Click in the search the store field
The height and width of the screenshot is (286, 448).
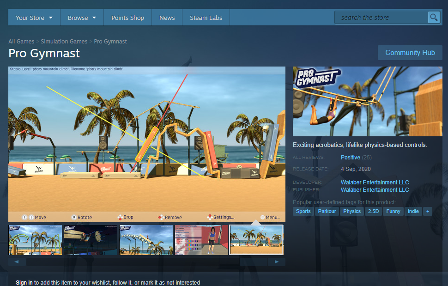381,18
